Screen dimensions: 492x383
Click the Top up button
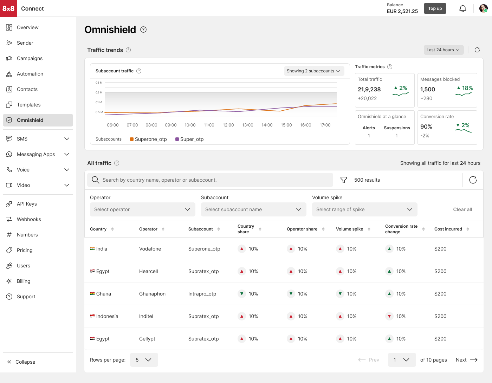(435, 8)
